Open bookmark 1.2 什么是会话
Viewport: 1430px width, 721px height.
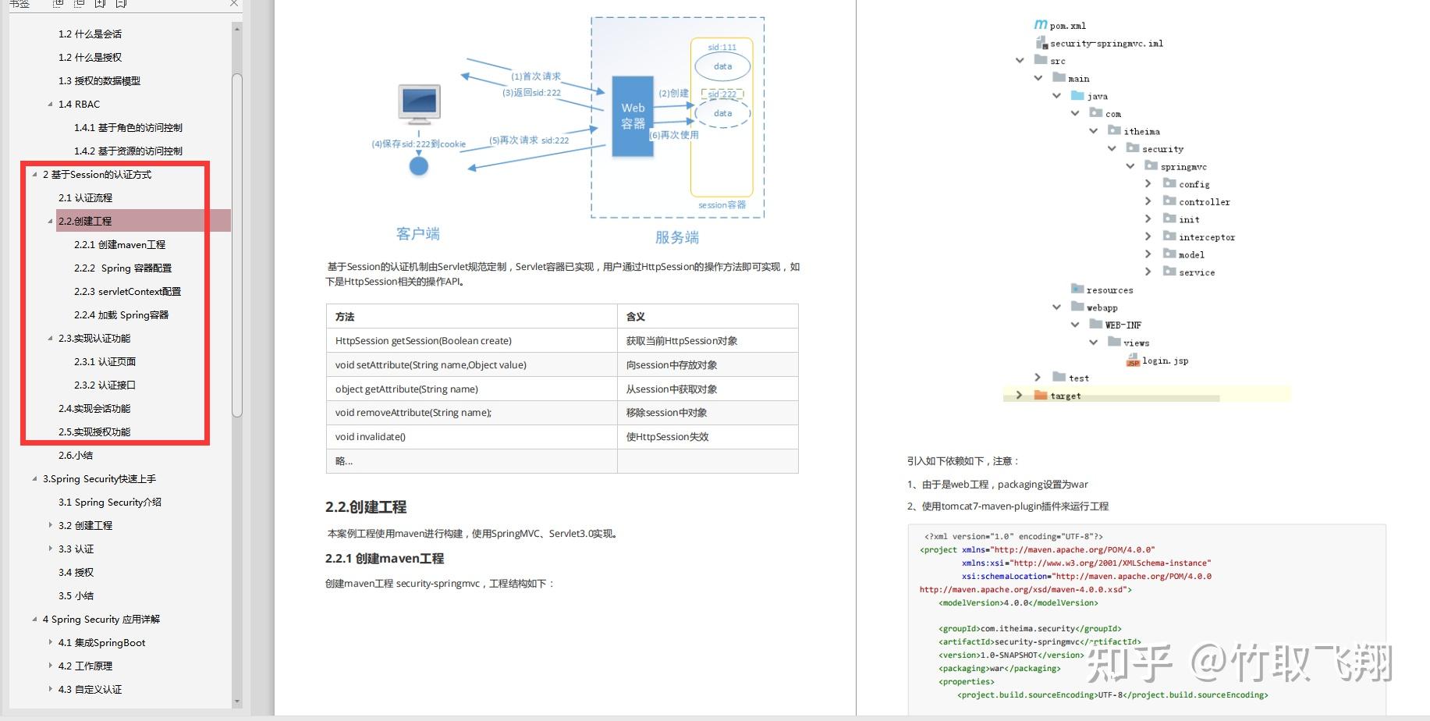pos(90,34)
